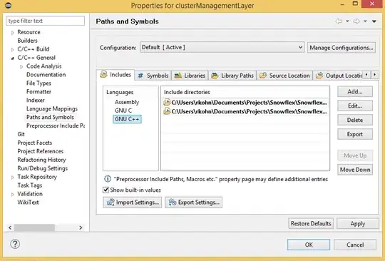Expand the Resource tree node
This screenshot has height=261, width=385.
pyautogui.click(x=12, y=33)
